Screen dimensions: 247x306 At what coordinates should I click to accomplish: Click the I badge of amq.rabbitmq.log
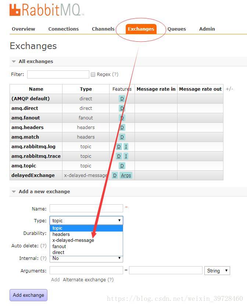pos(126,147)
